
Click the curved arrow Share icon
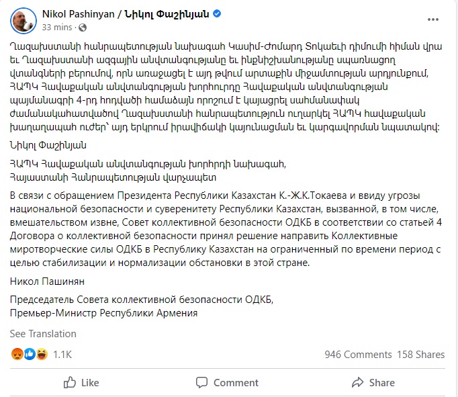pyautogui.click(x=357, y=382)
